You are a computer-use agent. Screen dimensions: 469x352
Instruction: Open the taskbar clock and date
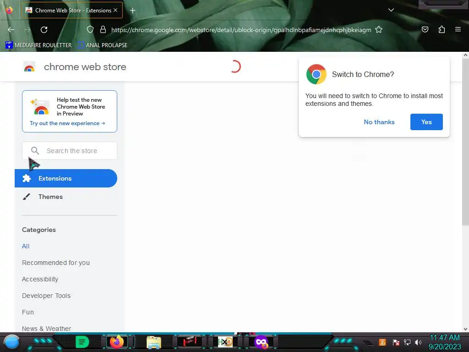[x=444, y=342]
